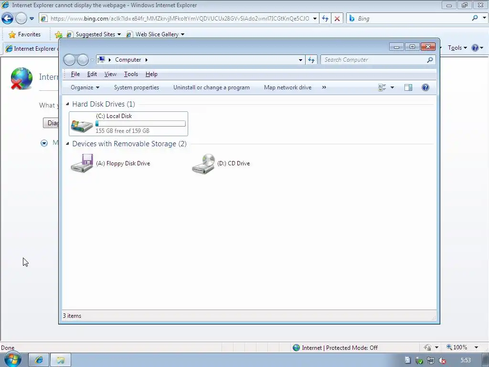Click the Search Computer magnifier icon

click(430, 60)
